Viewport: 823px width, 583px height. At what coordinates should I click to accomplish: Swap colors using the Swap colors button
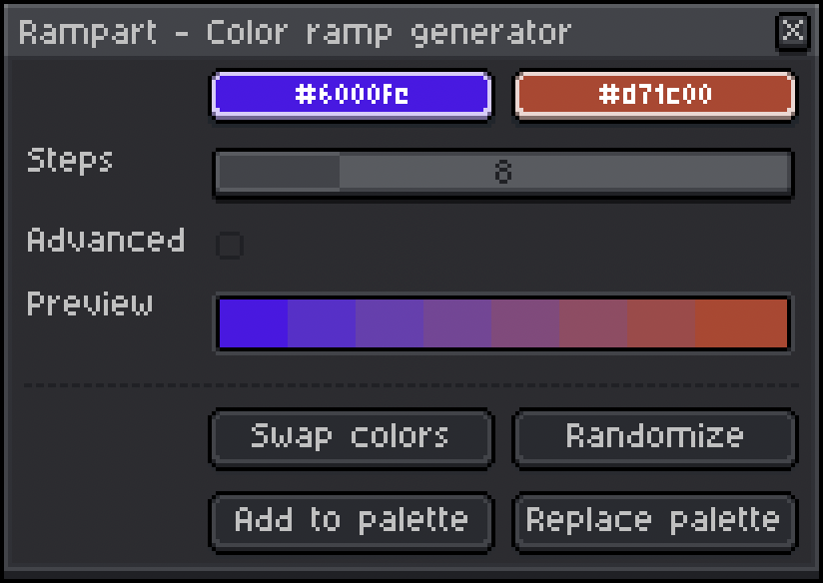click(x=352, y=437)
